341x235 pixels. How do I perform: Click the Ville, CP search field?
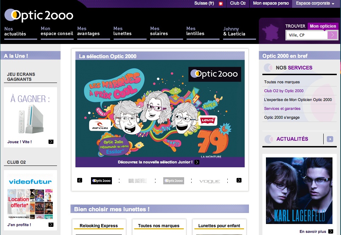point(307,35)
